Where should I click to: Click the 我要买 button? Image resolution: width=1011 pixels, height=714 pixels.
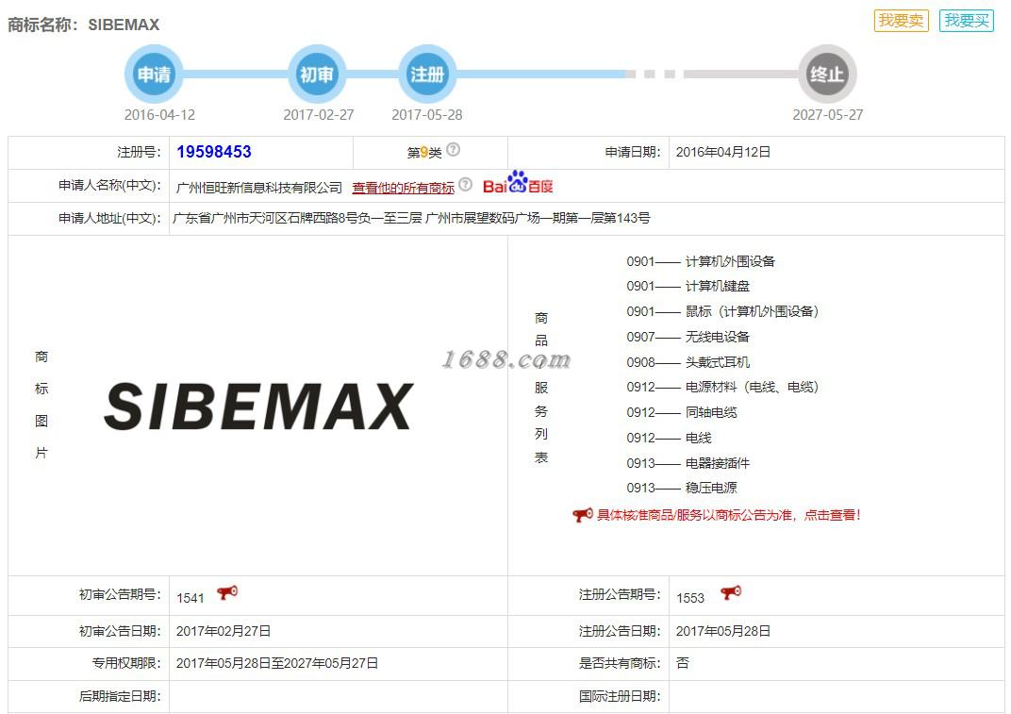[967, 21]
